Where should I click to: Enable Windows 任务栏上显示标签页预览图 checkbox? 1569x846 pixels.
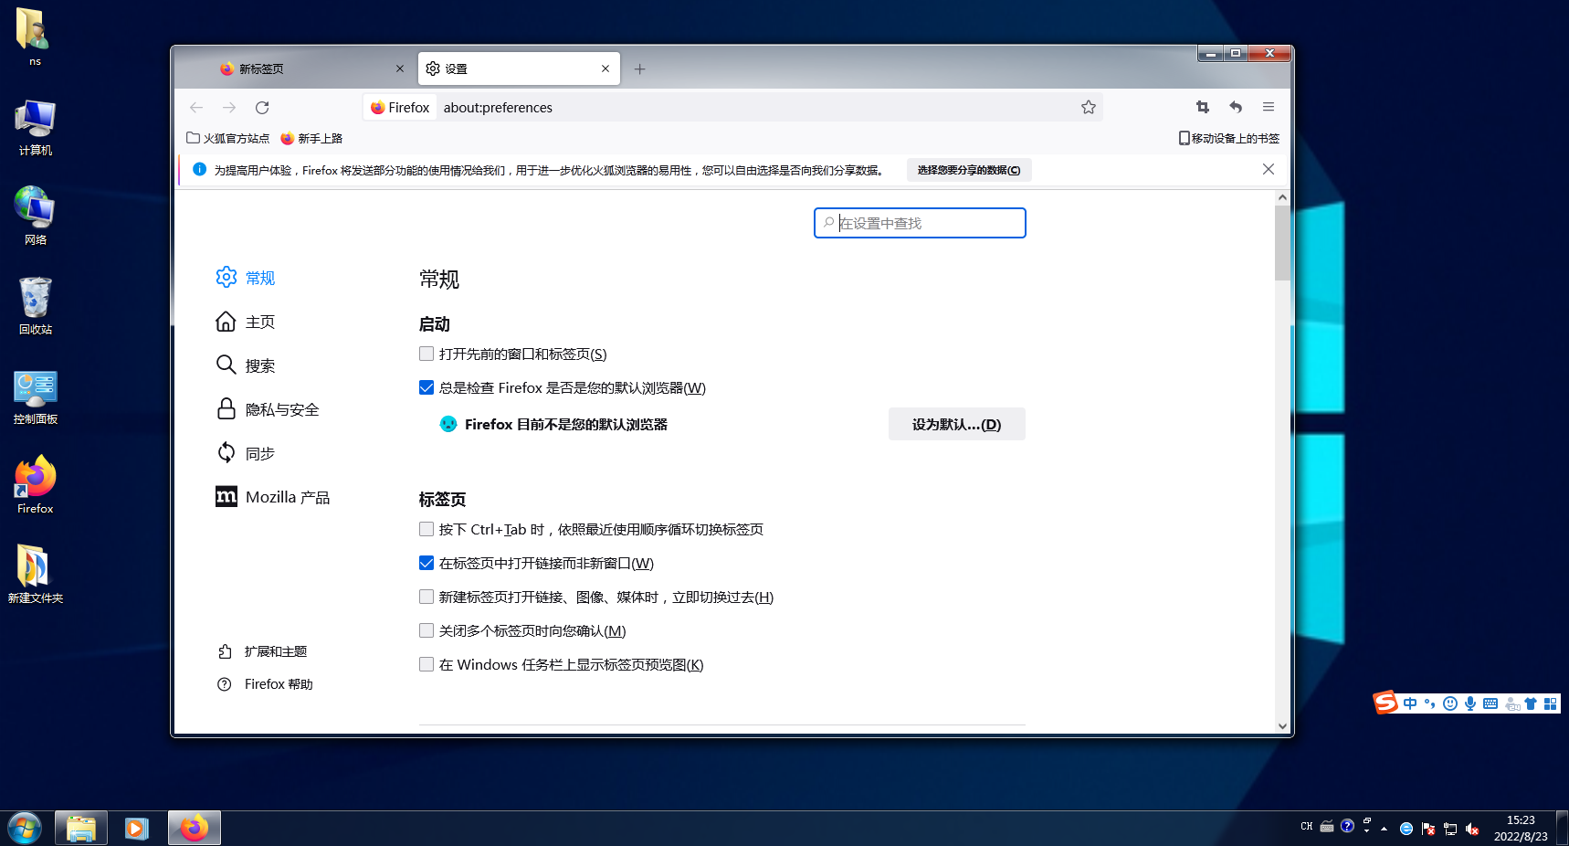coord(426,664)
